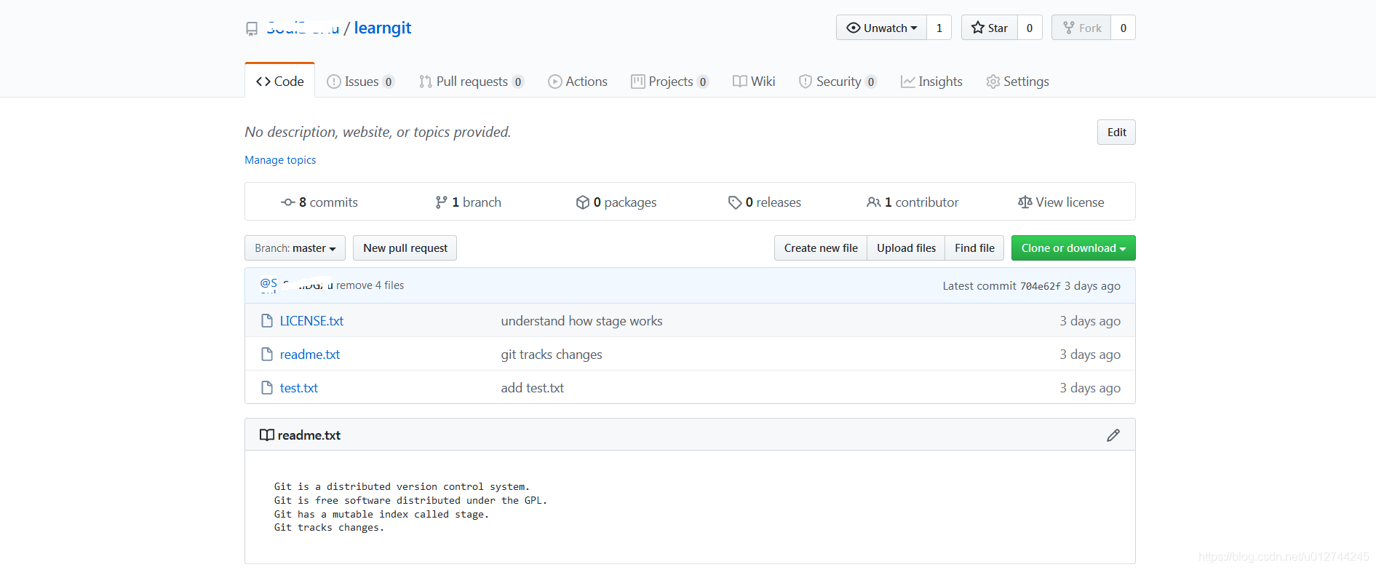Screen dimensions: 1376x570
Task: Click the stargazers count
Action: [1030, 28]
